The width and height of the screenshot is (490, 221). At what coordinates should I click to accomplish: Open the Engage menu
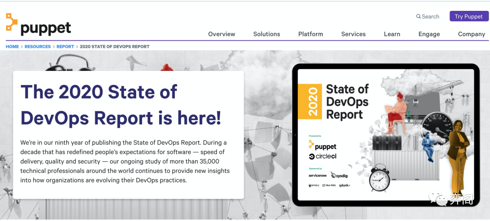point(429,34)
